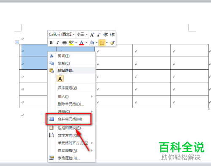Expand the font color dropdown arrow
This screenshot has width=211, height=166.
point(87,43)
